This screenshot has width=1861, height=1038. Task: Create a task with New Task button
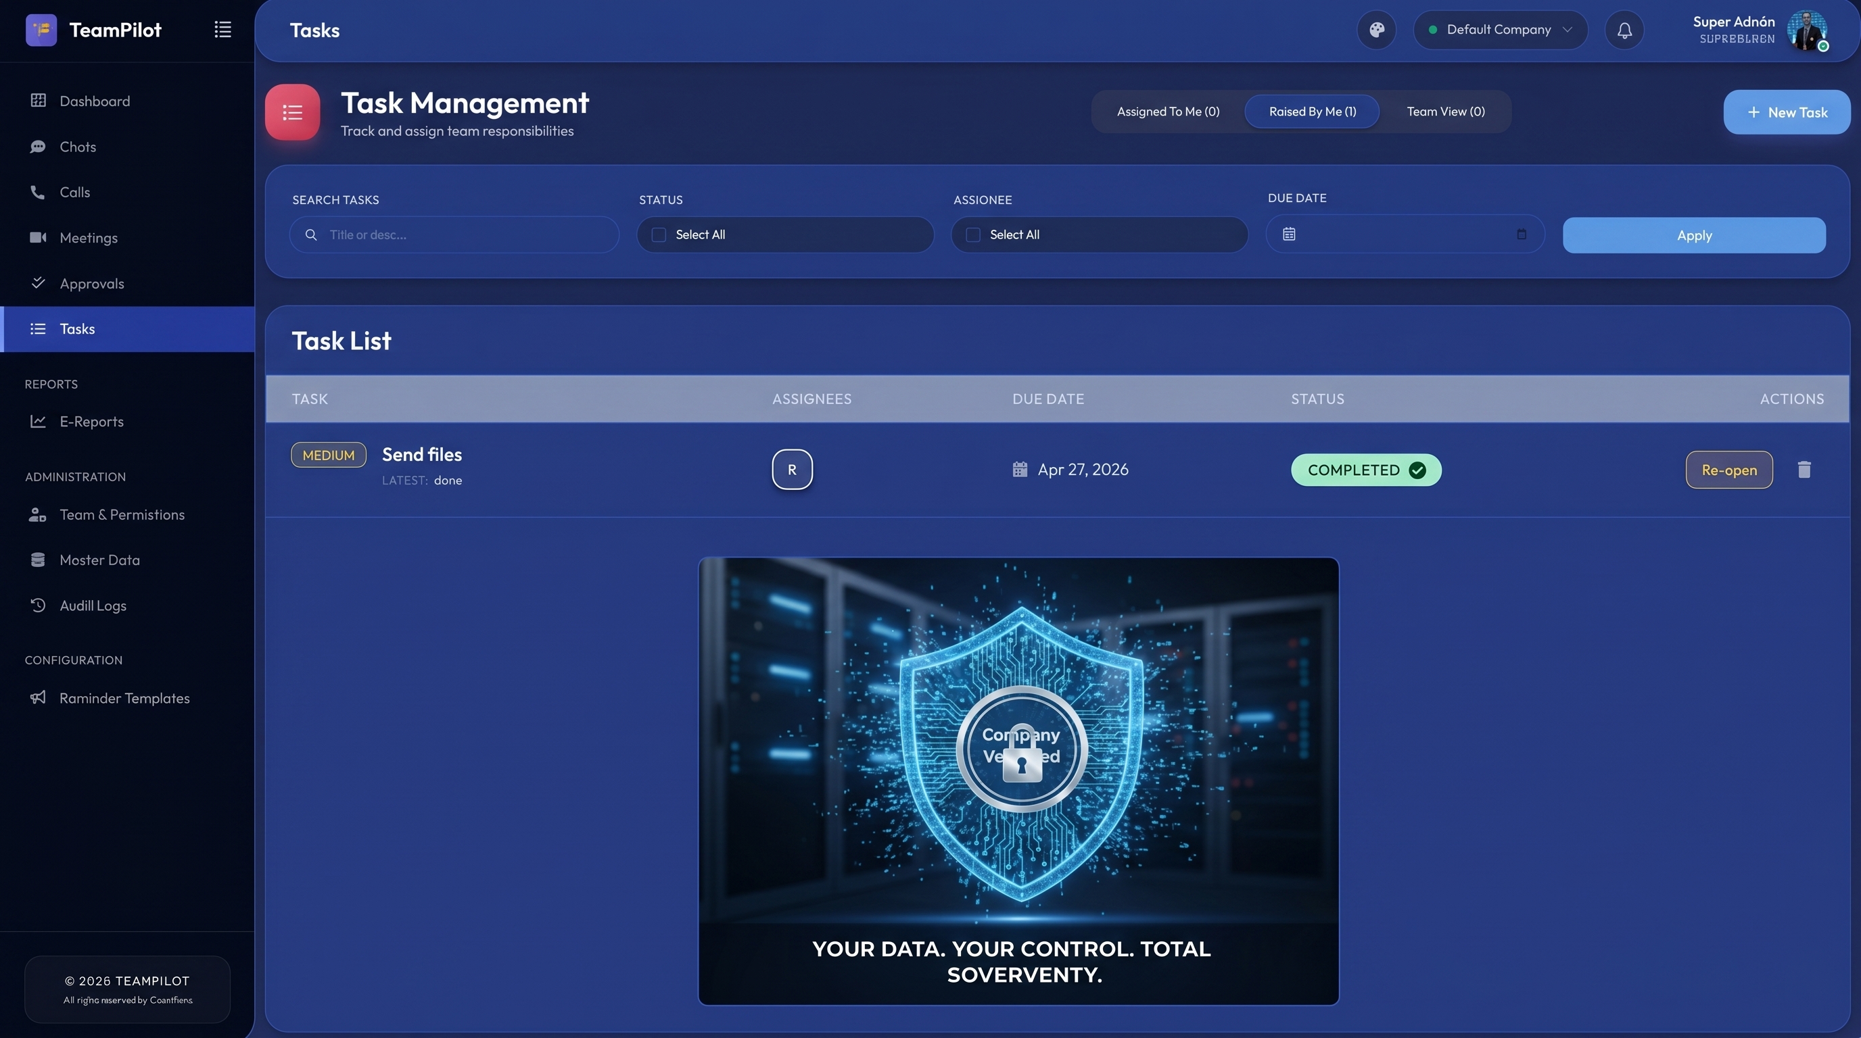pyautogui.click(x=1787, y=112)
